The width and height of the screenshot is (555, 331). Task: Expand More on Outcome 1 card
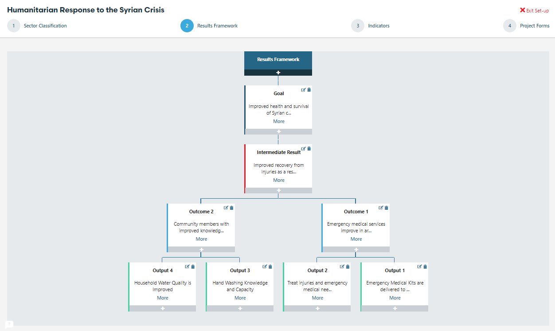point(356,239)
